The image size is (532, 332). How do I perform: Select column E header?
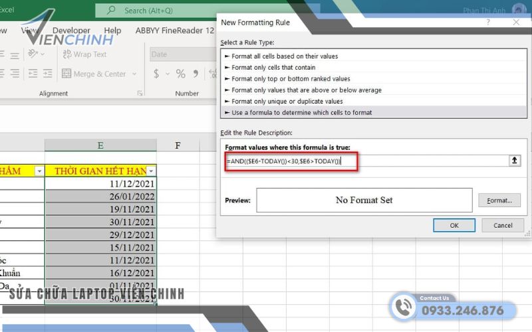click(x=100, y=145)
